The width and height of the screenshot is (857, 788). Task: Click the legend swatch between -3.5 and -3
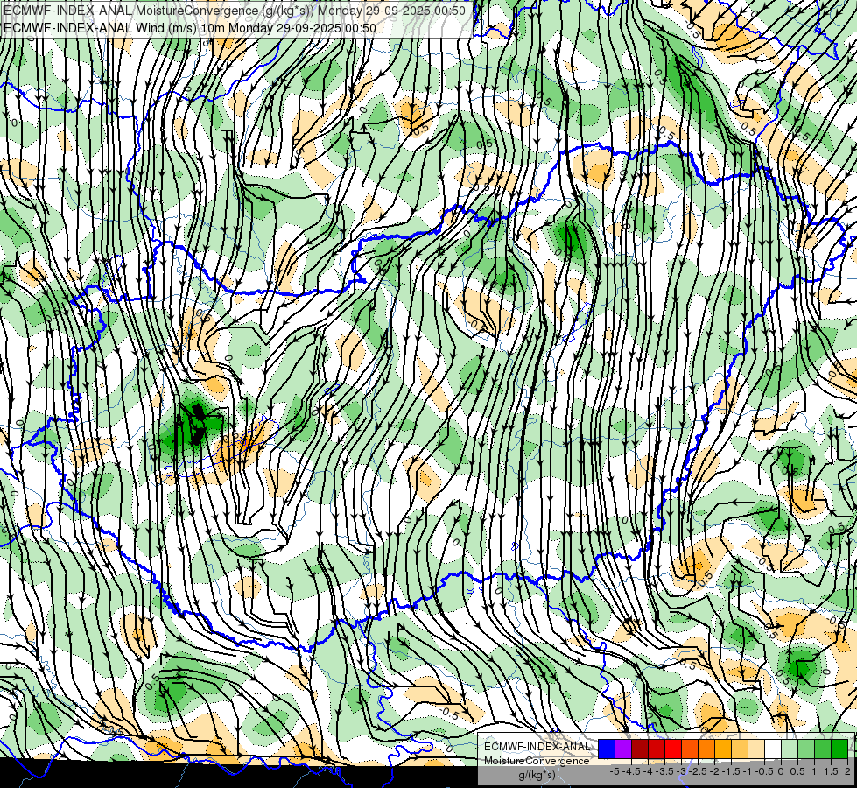point(673,749)
